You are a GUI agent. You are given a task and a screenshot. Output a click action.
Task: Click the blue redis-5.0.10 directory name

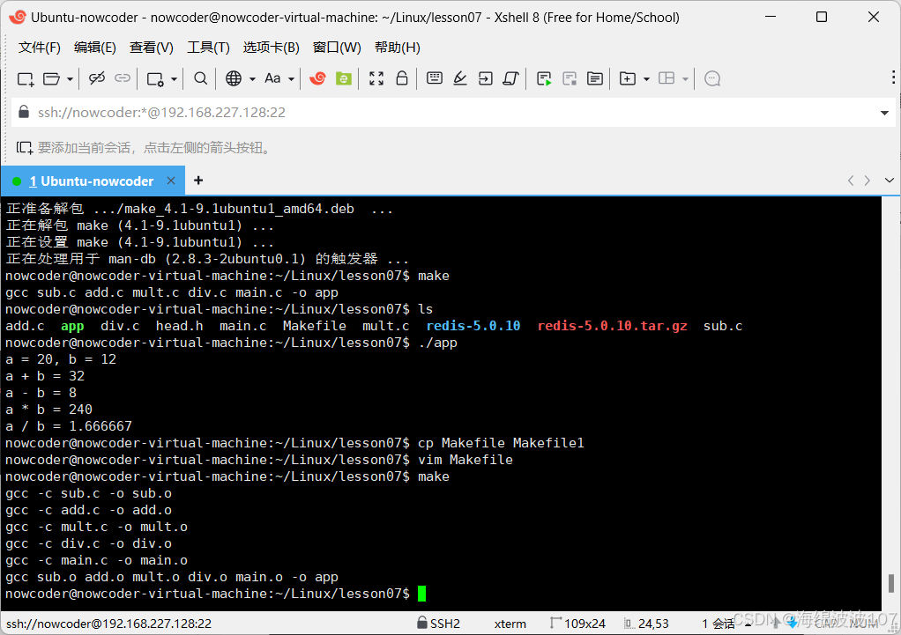(473, 326)
